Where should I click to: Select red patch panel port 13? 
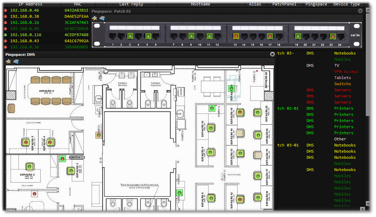[236, 36]
